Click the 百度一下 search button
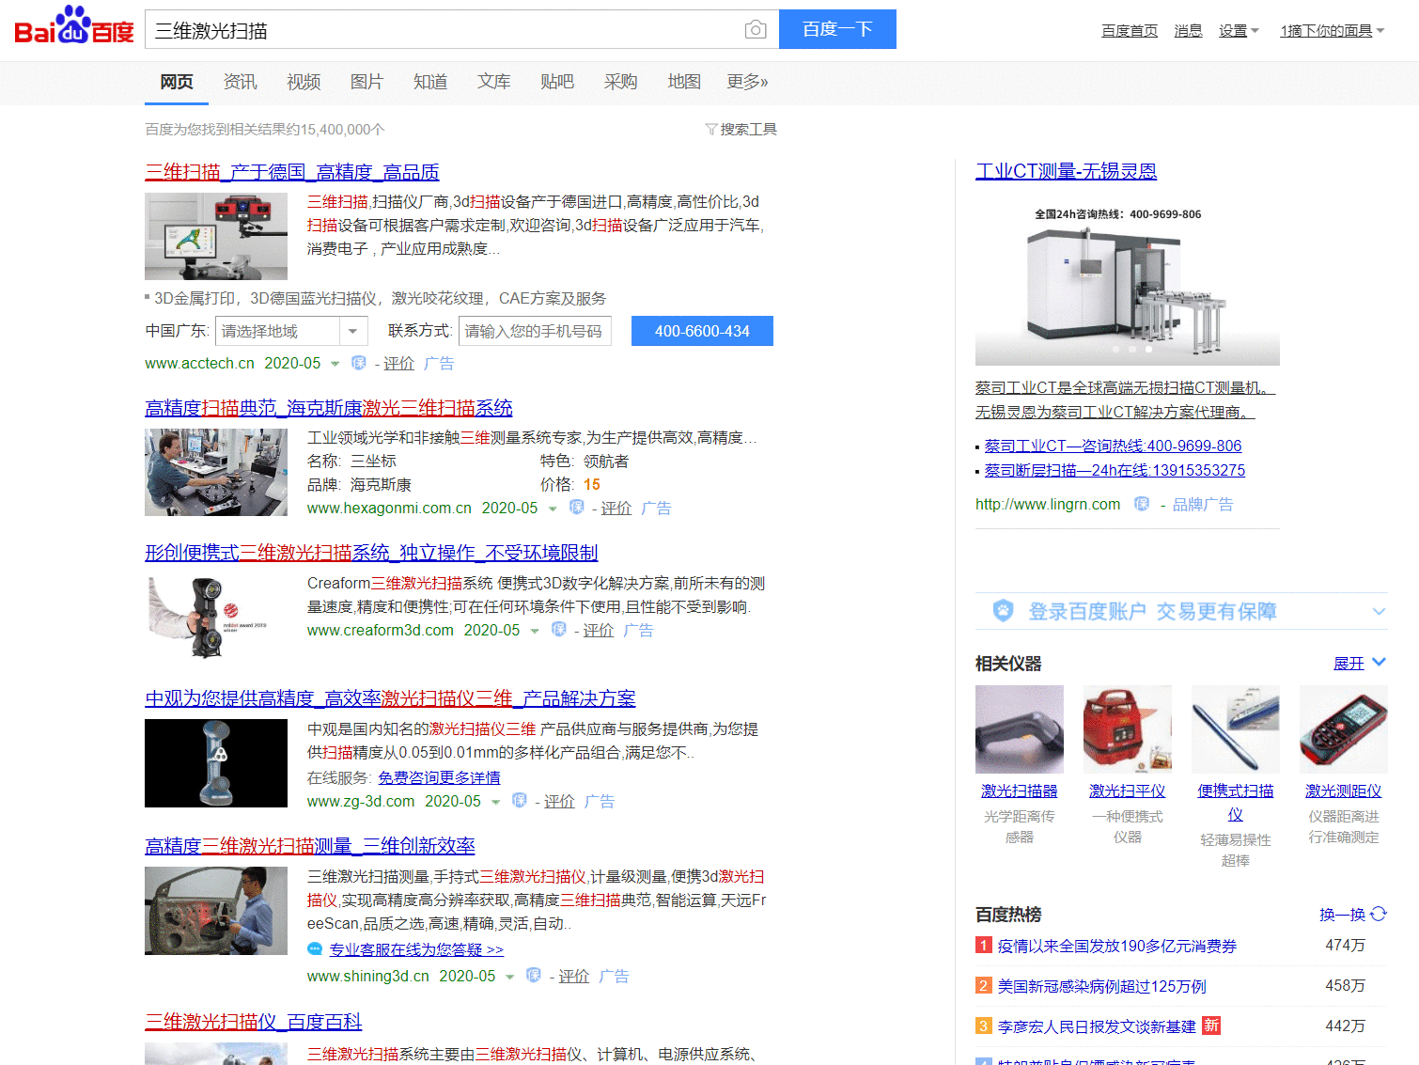 [x=837, y=29]
